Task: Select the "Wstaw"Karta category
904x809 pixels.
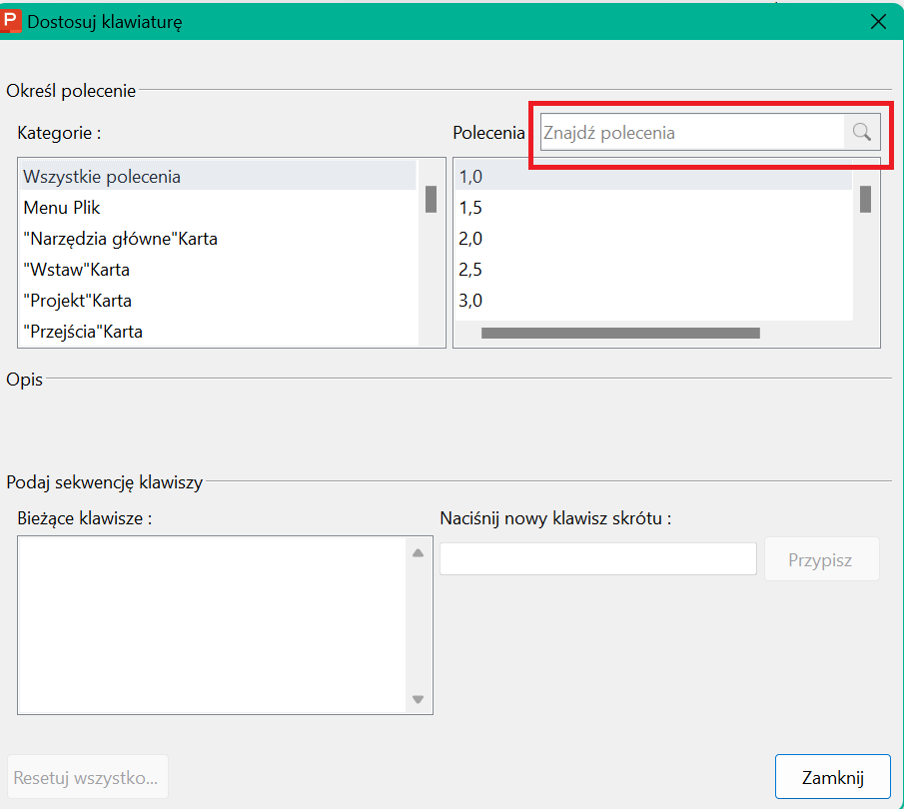Action: point(218,270)
